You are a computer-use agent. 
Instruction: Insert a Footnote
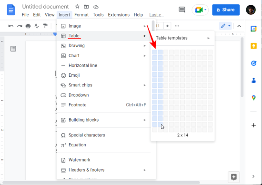(x=103, y=105)
